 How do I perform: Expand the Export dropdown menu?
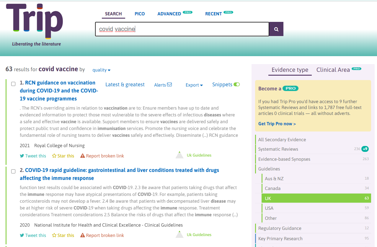pyautogui.click(x=194, y=85)
